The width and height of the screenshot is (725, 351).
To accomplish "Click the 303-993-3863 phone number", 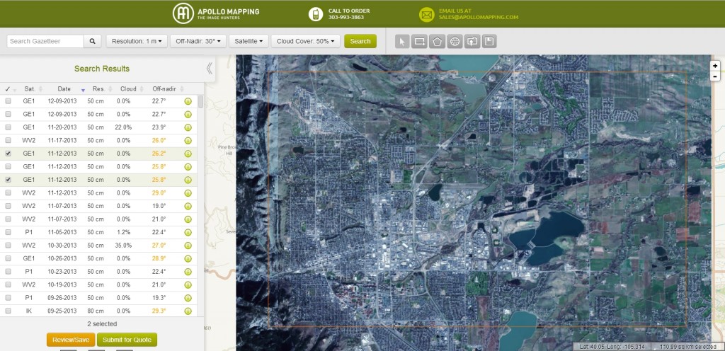I will click(x=346, y=17).
